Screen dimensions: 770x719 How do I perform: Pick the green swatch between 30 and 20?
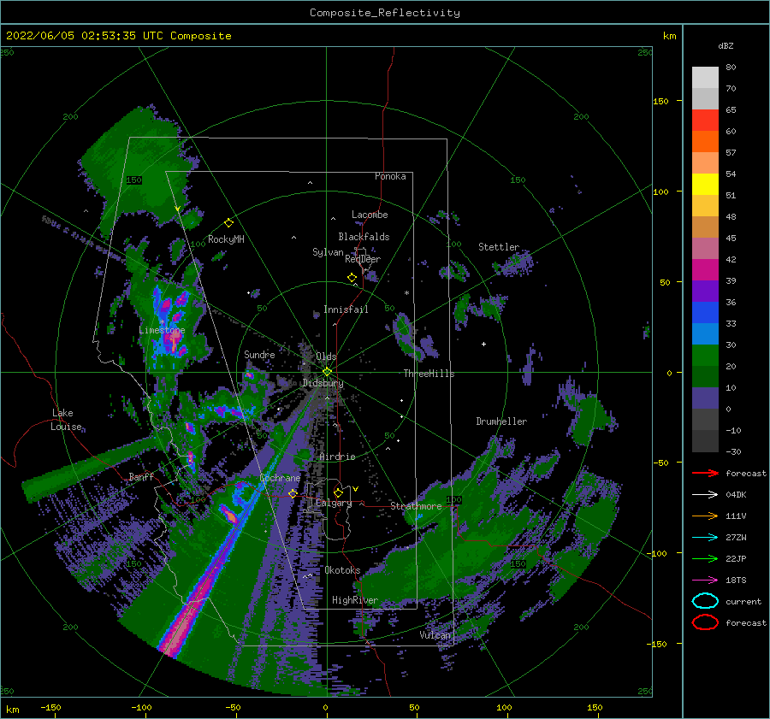coord(705,356)
